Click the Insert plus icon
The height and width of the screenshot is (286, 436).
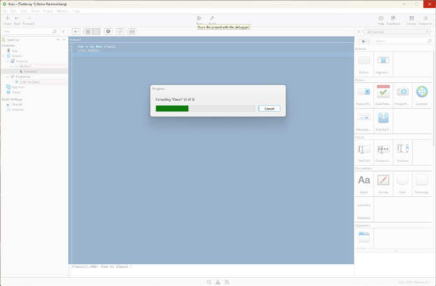[7, 18]
